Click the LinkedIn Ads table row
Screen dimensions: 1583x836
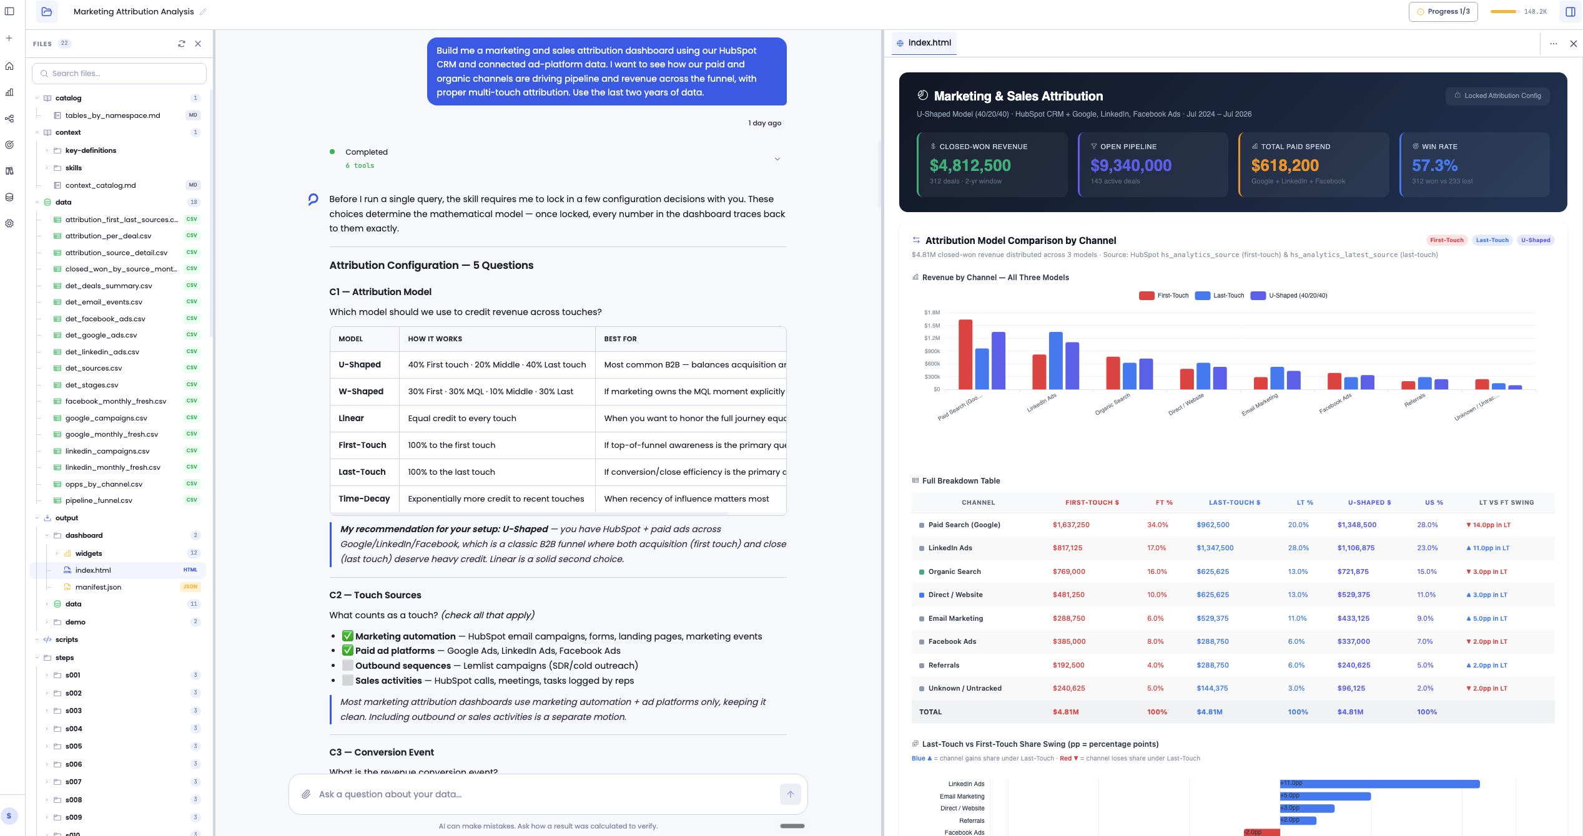(x=1233, y=548)
